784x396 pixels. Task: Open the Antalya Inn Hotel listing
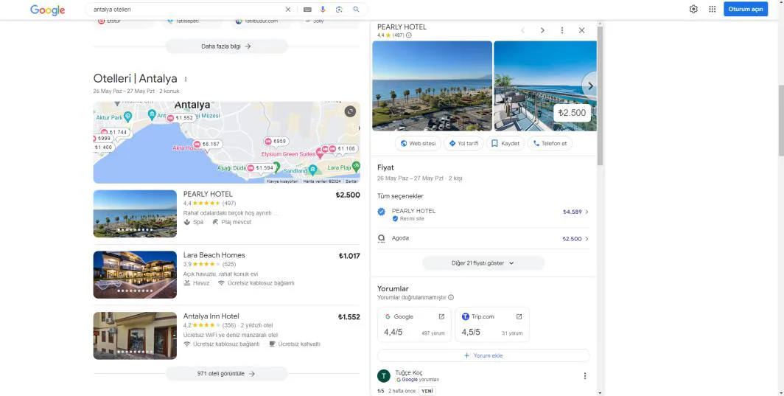pos(211,316)
